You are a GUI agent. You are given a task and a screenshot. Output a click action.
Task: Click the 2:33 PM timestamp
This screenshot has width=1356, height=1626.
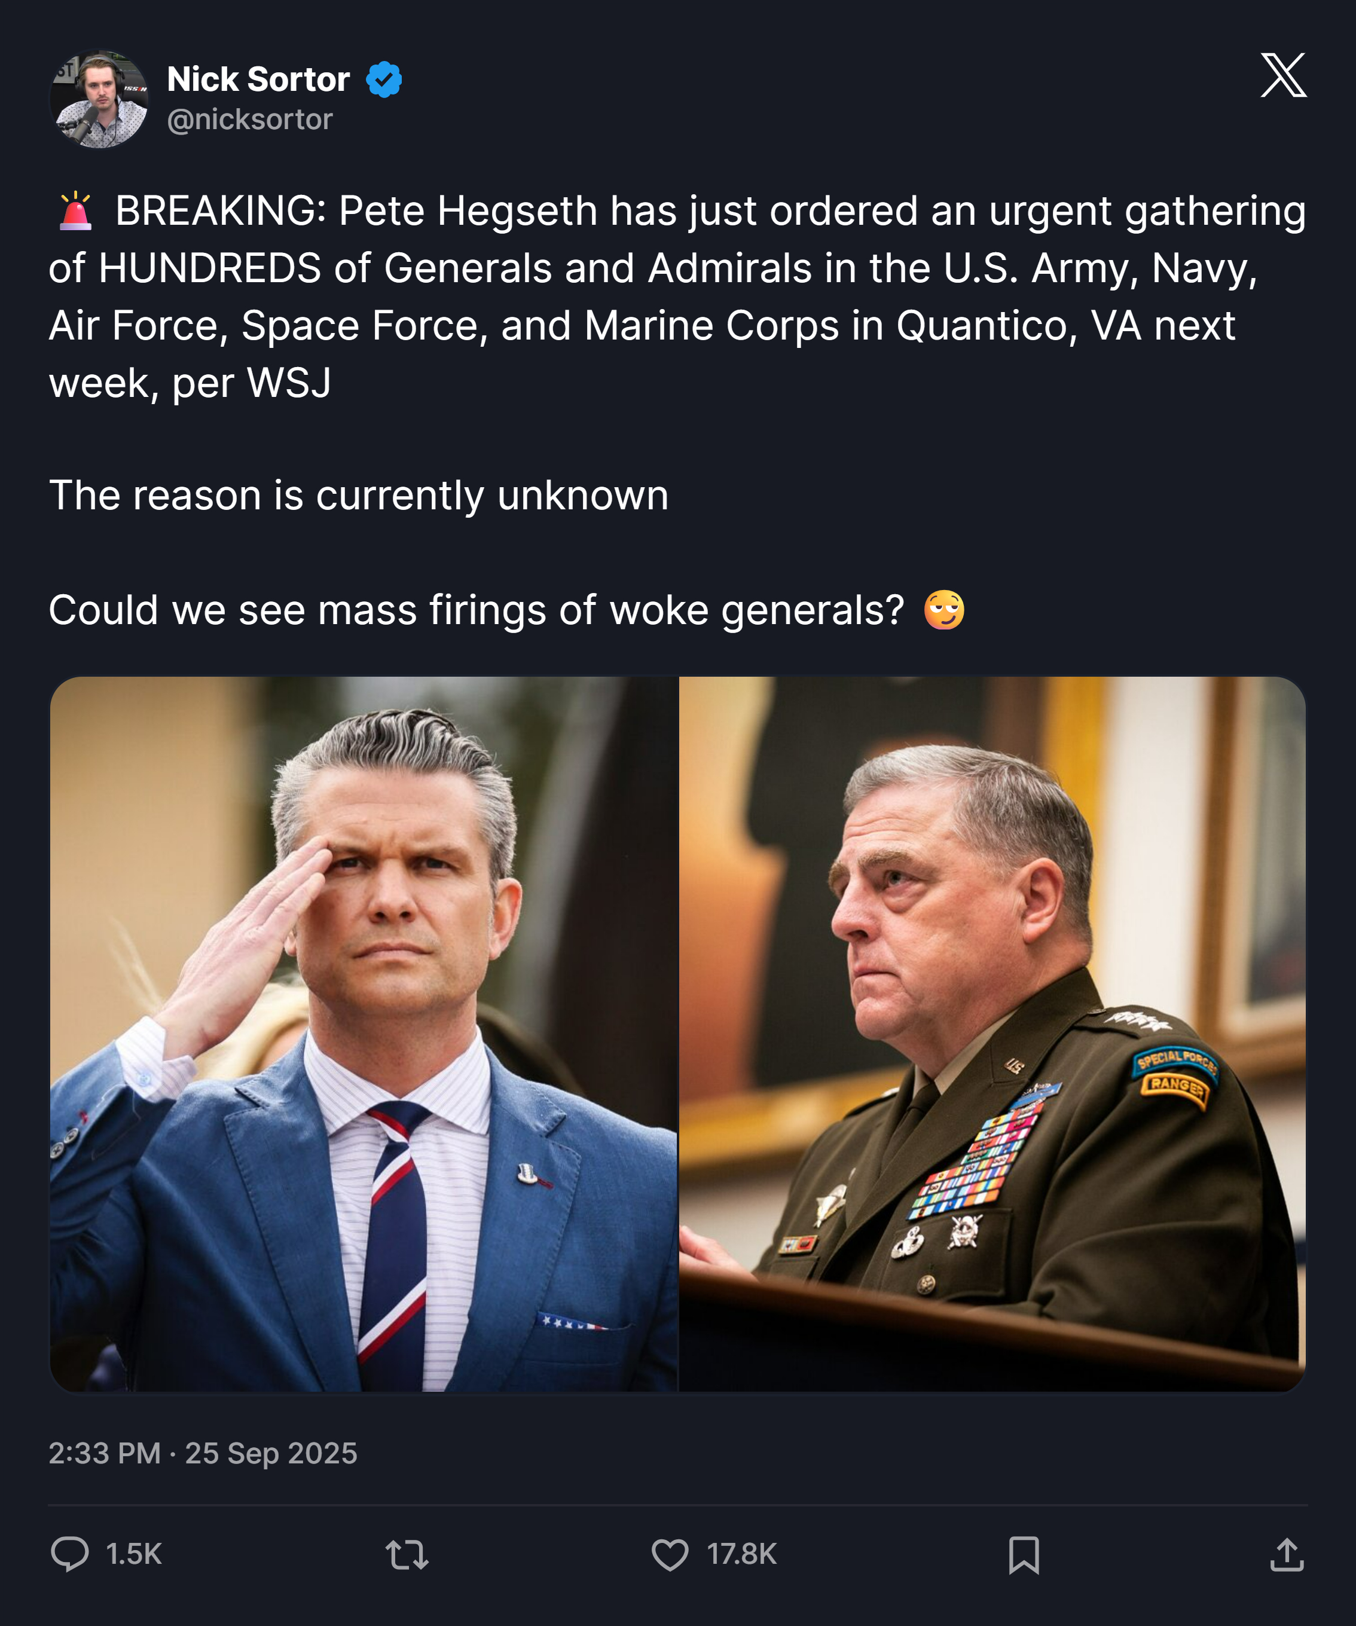[105, 1453]
